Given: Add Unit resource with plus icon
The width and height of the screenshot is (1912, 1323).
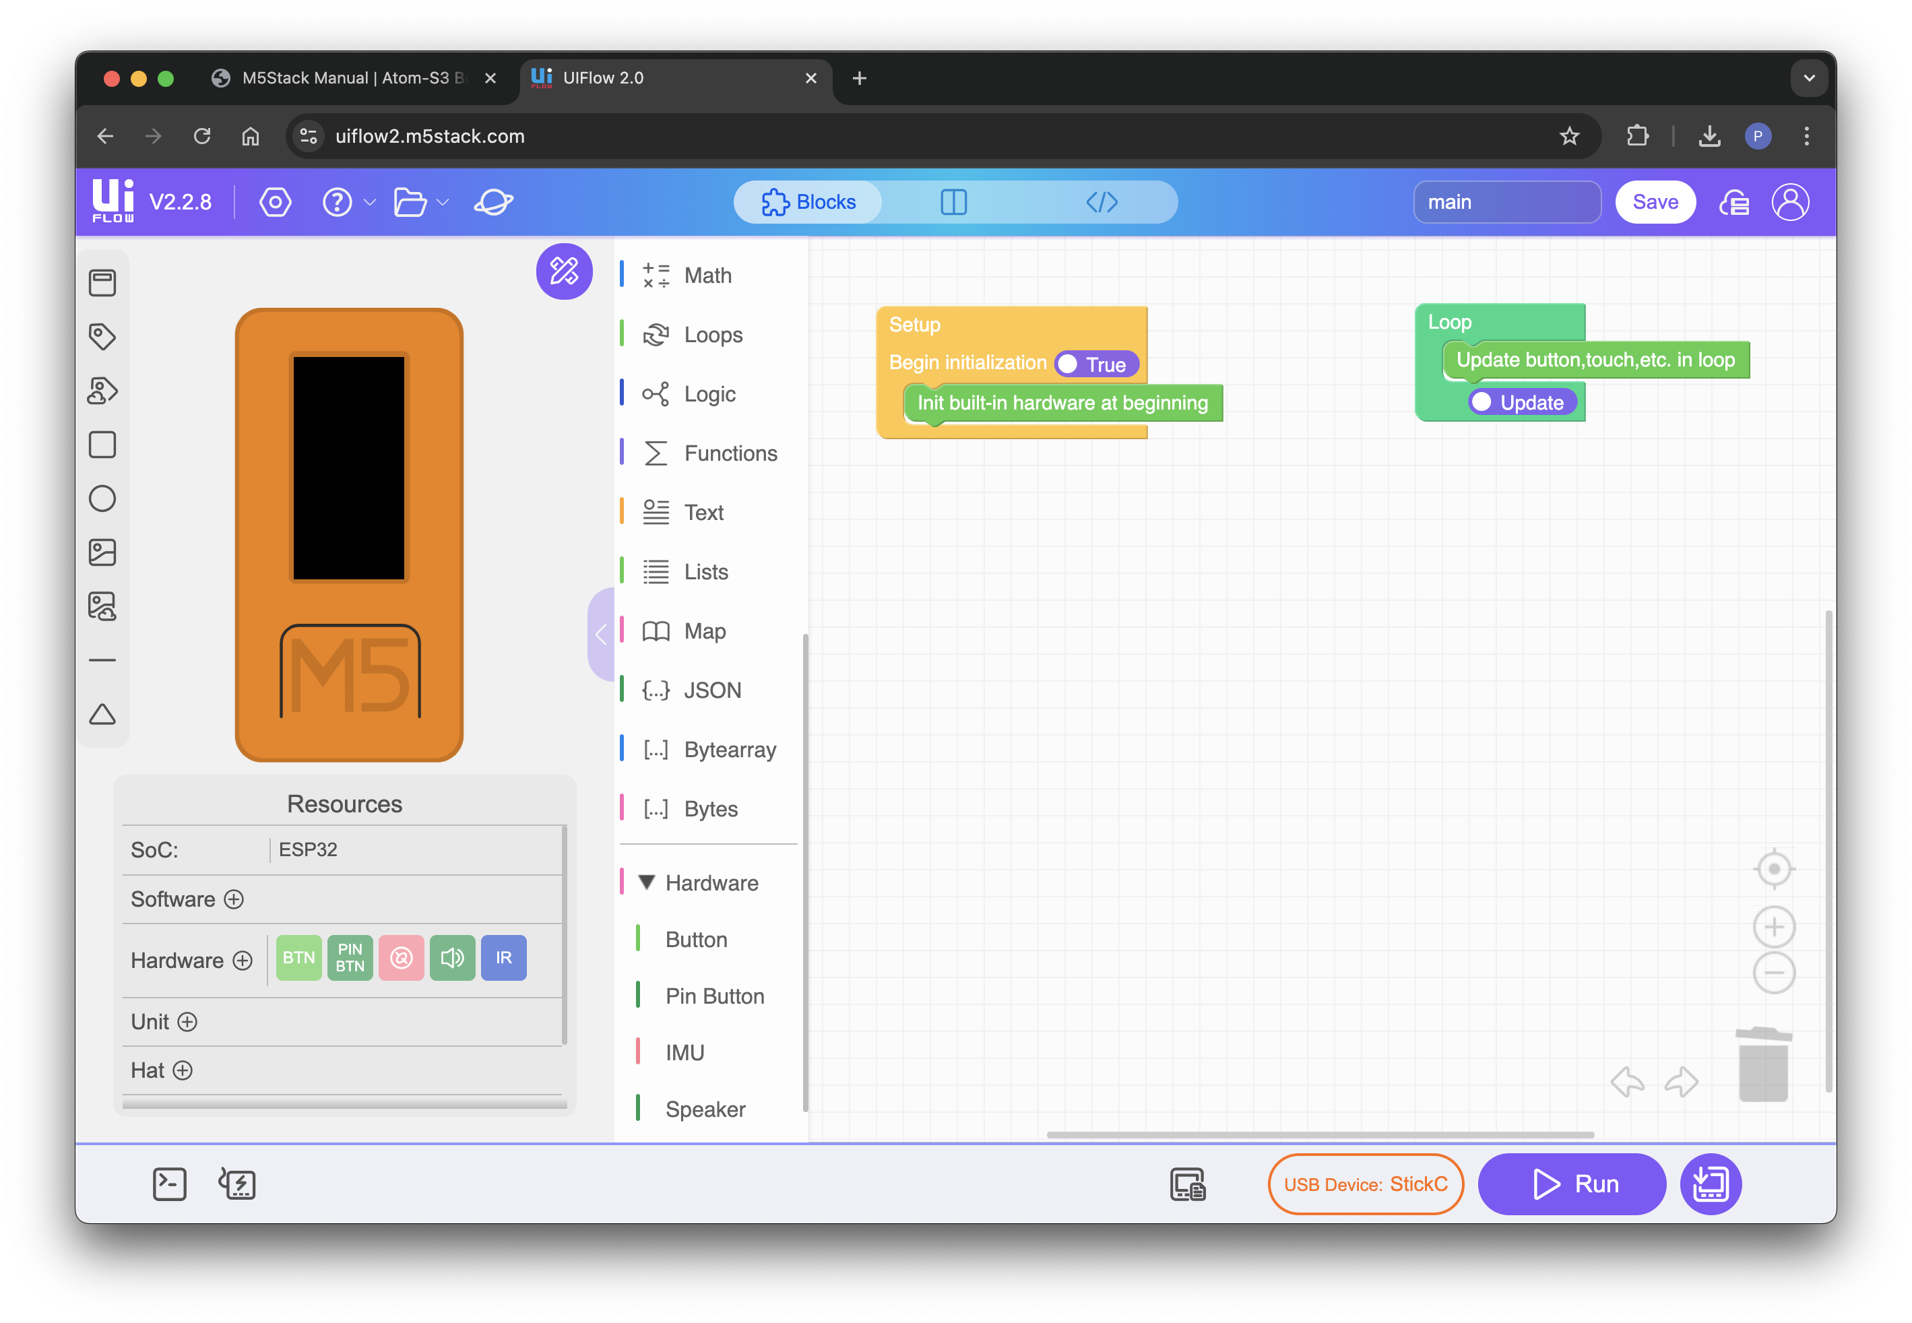Looking at the screenshot, I should (187, 1022).
